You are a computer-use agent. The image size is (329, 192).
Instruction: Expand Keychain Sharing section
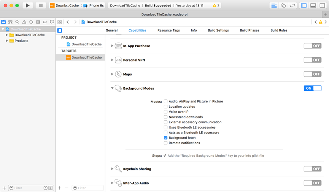[112, 169]
